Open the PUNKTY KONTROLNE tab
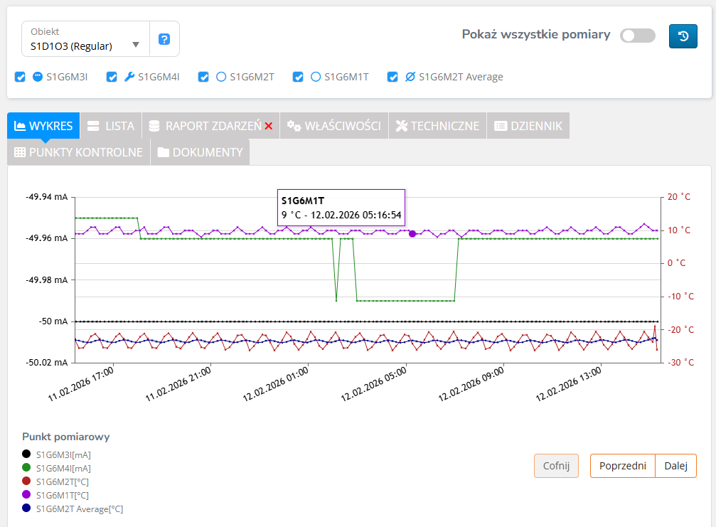Viewport: 716px width, 527px height. pos(78,152)
